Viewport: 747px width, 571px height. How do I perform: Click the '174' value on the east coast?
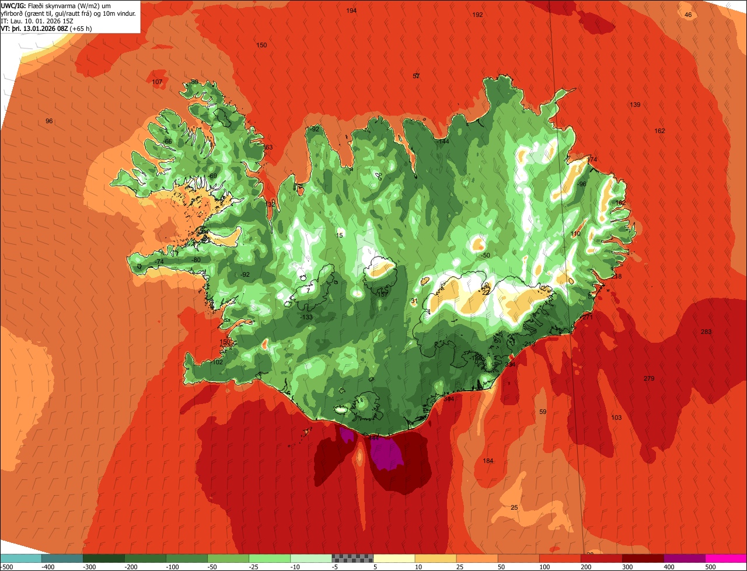click(x=592, y=160)
